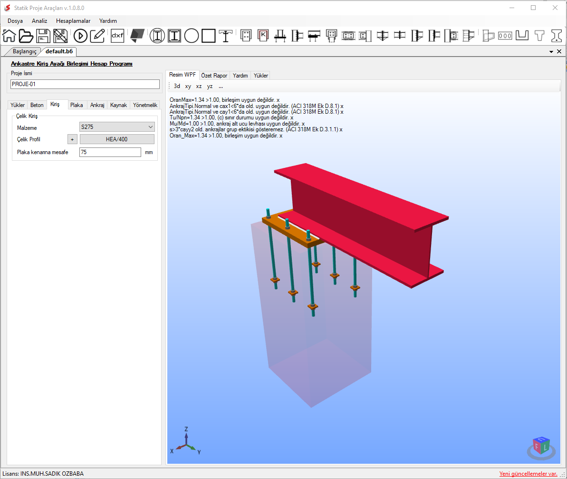Click the Save As disk-with-pencil icon
567x479 pixels.
[x=60, y=36]
